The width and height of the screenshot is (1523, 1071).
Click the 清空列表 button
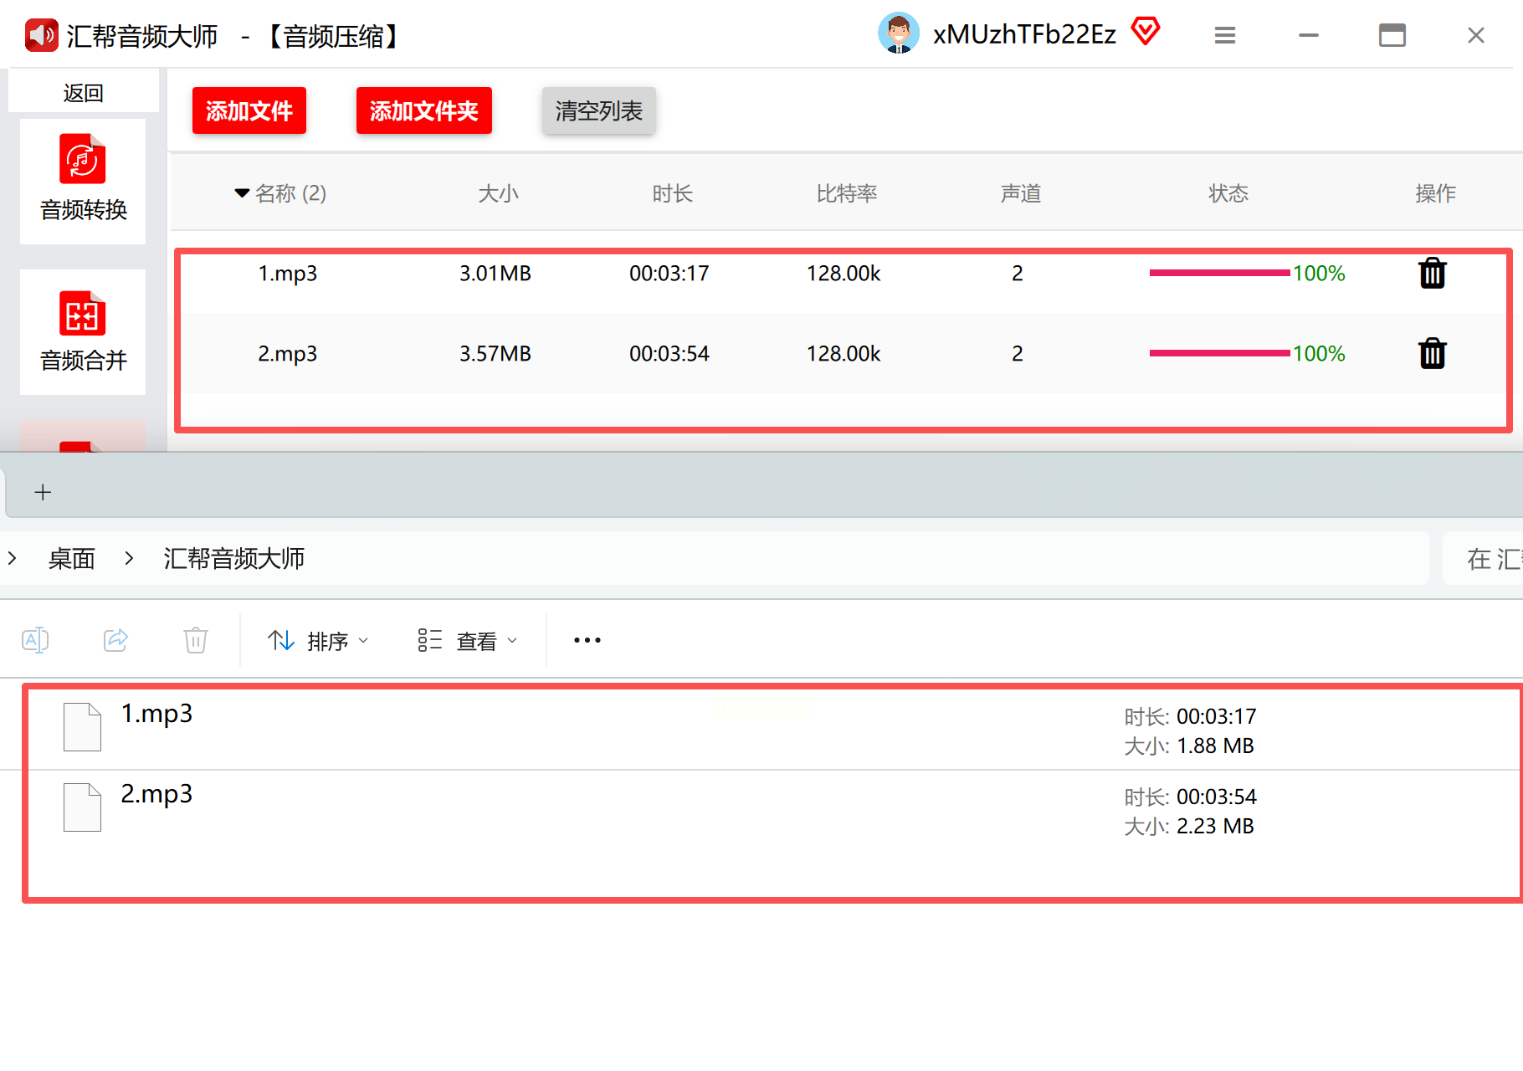tap(599, 110)
